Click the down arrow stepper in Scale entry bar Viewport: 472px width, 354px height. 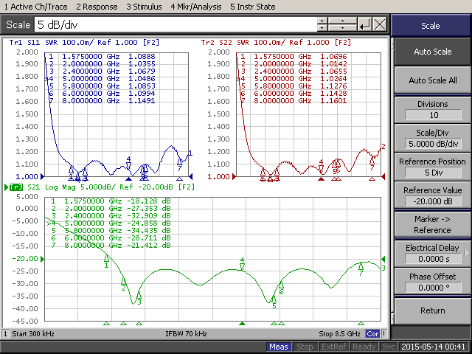click(x=322, y=28)
